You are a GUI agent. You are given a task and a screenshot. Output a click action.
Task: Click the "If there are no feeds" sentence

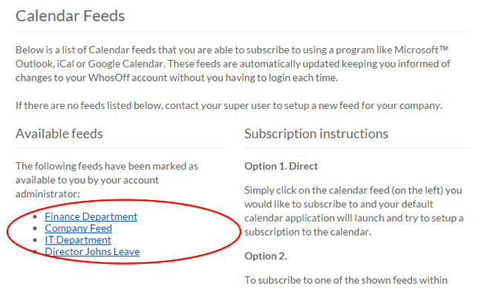[x=229, y=106]
